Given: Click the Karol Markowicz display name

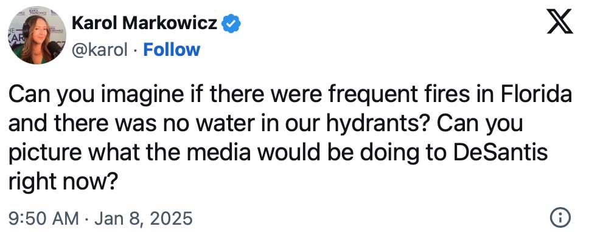Looking at the screenshot, I should tap(145, 24).
